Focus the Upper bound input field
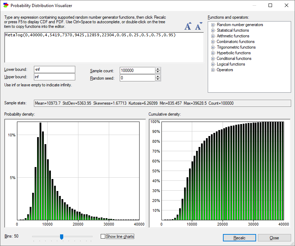This screenshot has height=246, width=295. 54,77
